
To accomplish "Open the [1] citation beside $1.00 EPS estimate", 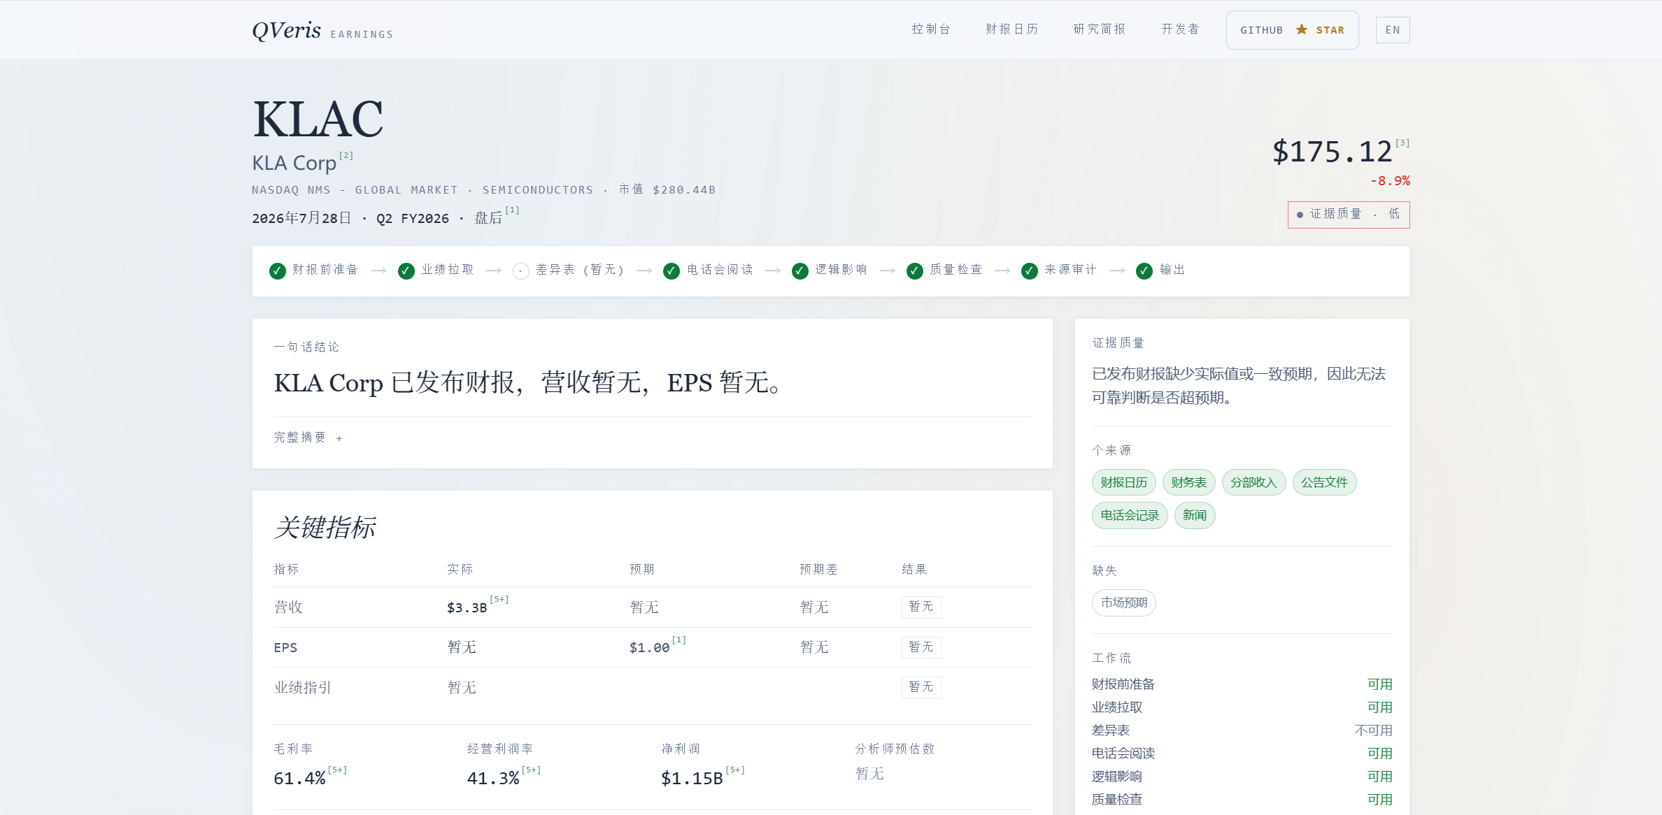I will coord(679,640).
